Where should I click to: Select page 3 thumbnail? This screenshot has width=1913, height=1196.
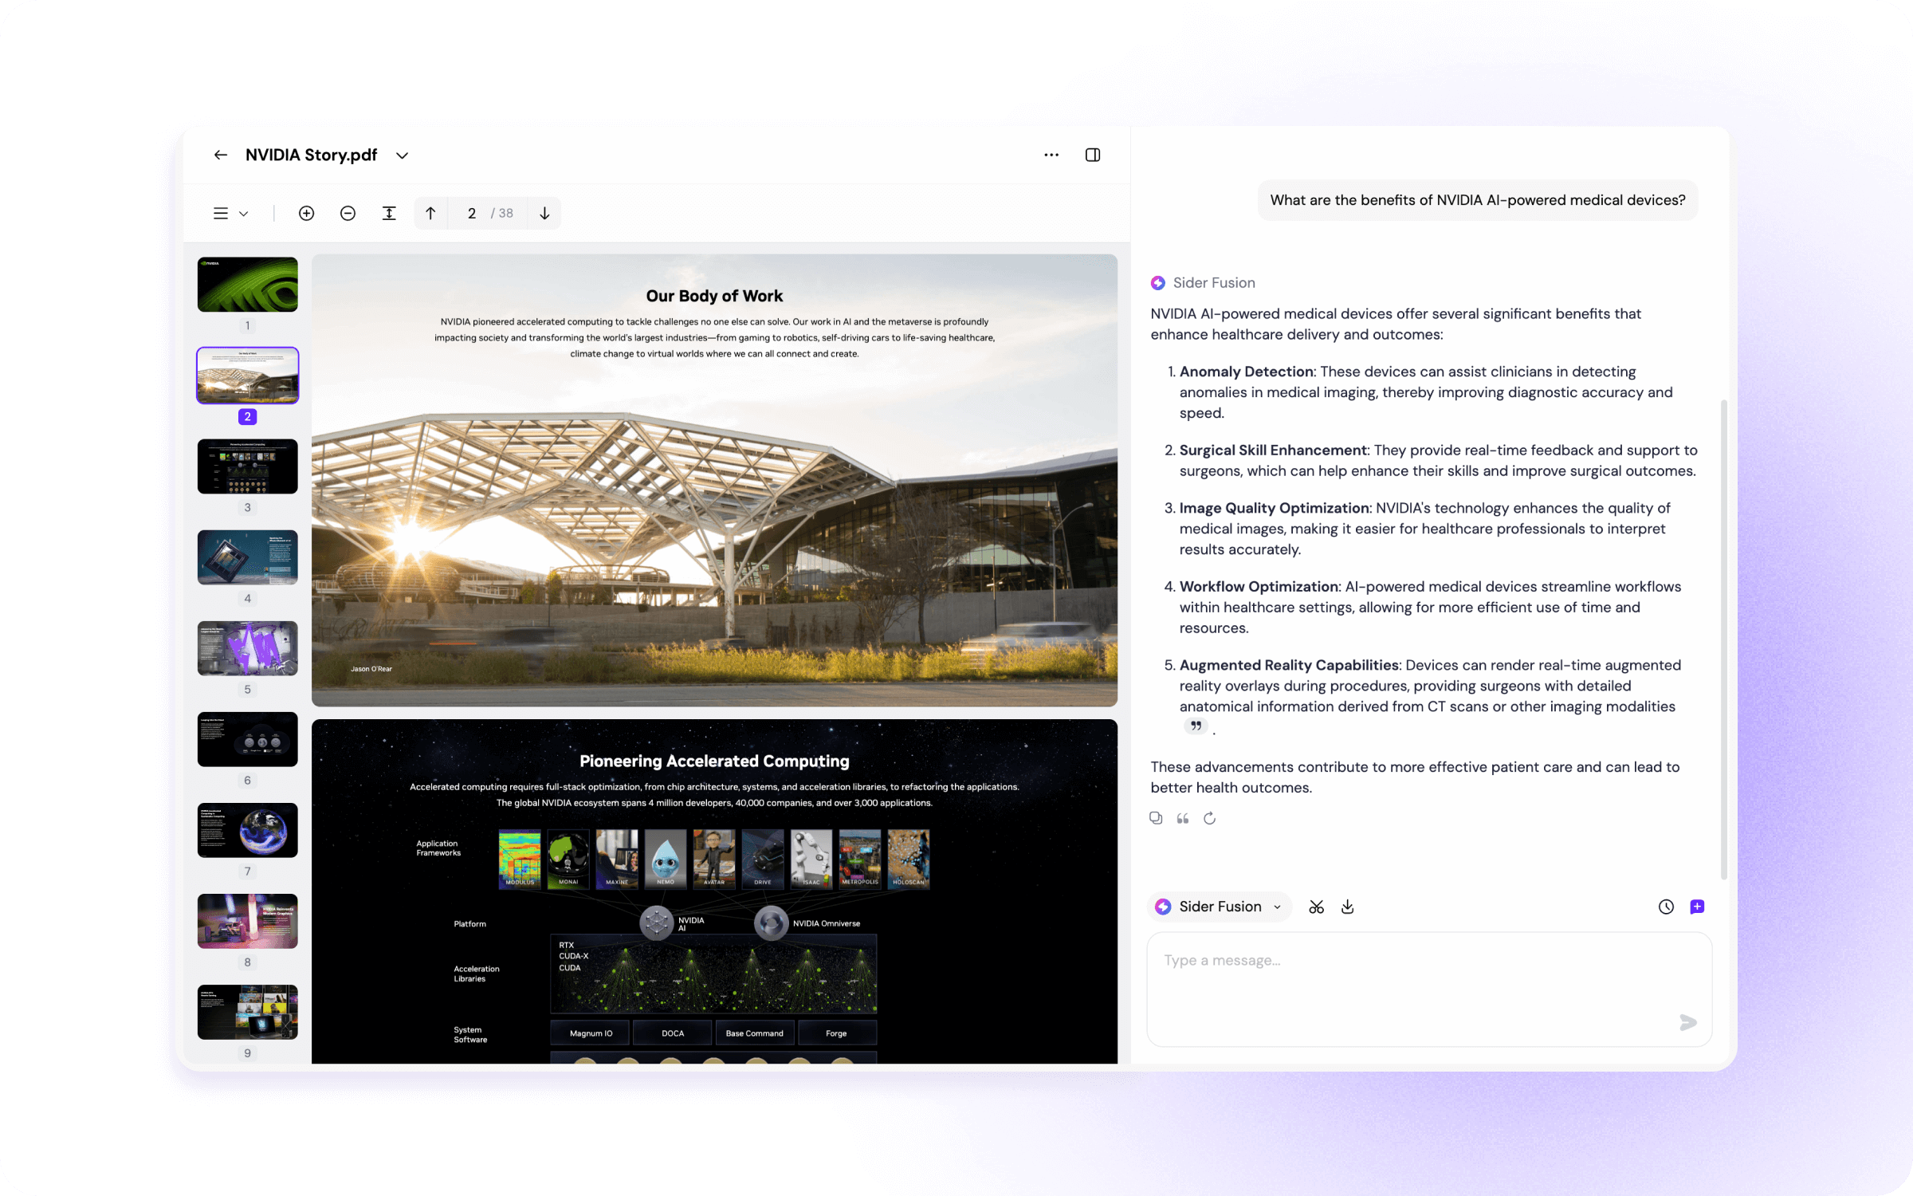tap(248, 466)
